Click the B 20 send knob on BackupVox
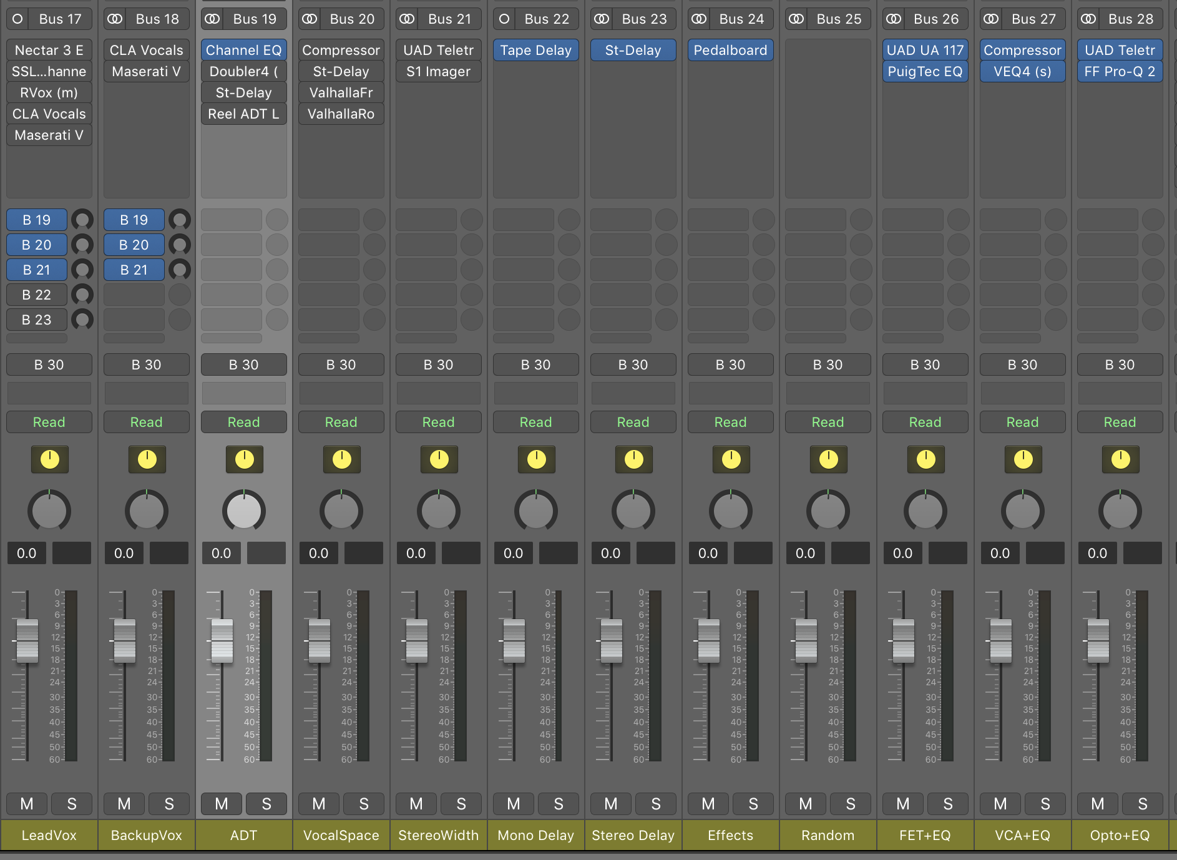1177x860 pixels. [179, 245]
